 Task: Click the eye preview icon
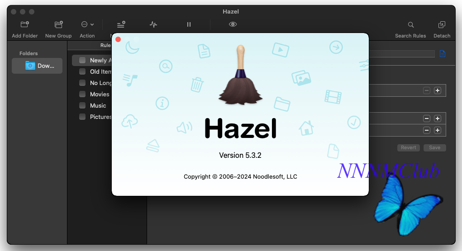tap(233, 24)
